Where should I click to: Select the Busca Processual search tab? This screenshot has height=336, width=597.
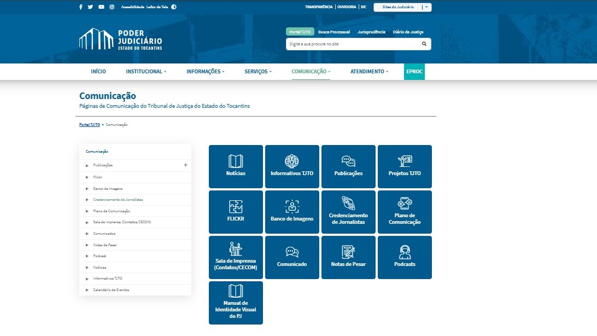(x=333, y=32)
